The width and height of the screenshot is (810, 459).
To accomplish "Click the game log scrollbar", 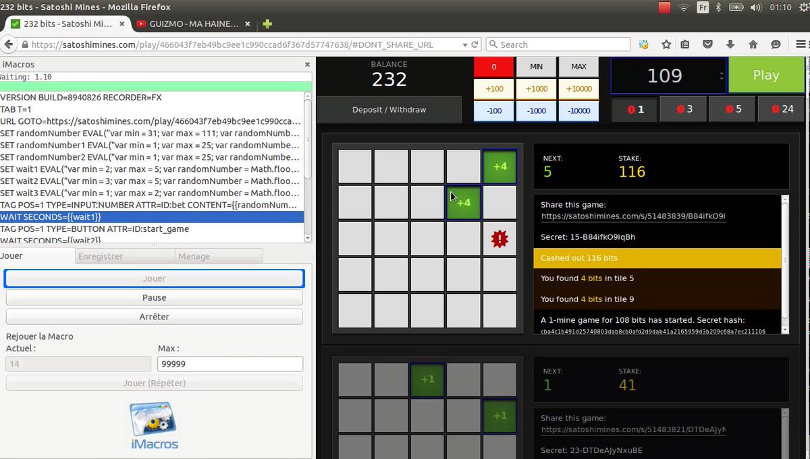I will 785,264.
